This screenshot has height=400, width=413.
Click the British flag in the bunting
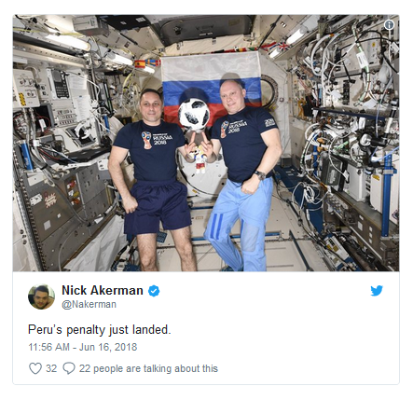click(x=283, y=47)
